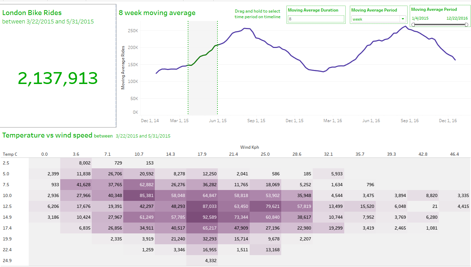
Task: Click the Moving Average Rides axis title
Action: pyautogui.click(x=123, y=68)
